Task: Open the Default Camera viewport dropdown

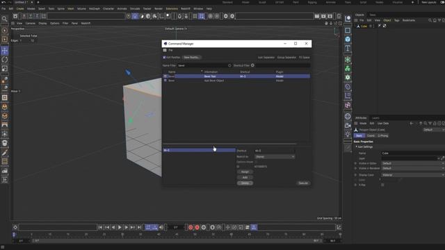Action: (x=176, y=28)
